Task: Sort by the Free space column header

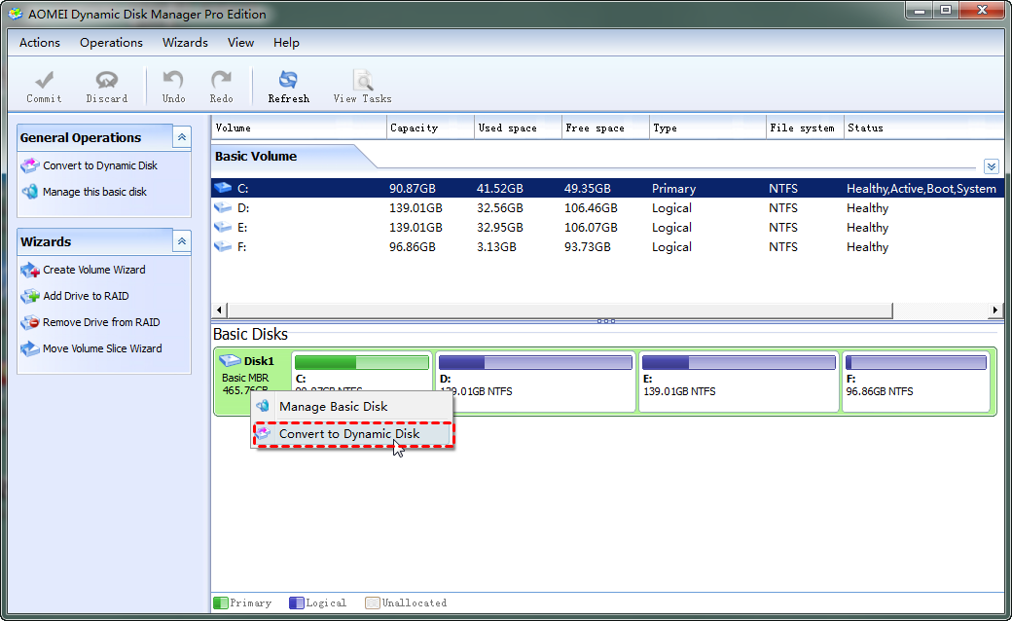Action: point(605,128)
